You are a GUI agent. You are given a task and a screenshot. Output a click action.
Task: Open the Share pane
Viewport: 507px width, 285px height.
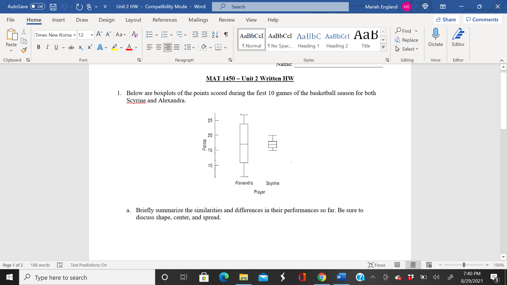[x=446, y=19]
